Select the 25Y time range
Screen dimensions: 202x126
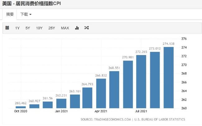coord(52,28)
